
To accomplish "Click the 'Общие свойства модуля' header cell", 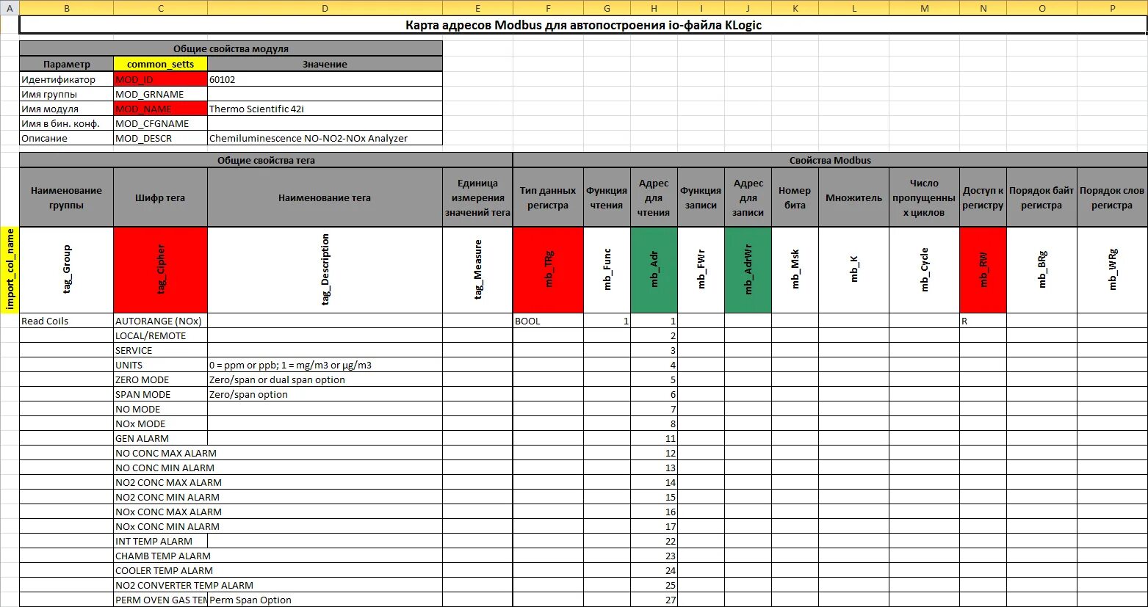I will pos(231,48).
